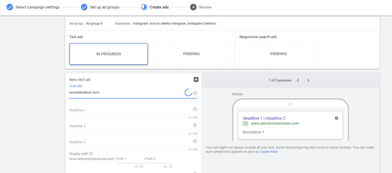Click the Headline 1 help icon
This screenshot has width=392, height=173.
(195, 109)
